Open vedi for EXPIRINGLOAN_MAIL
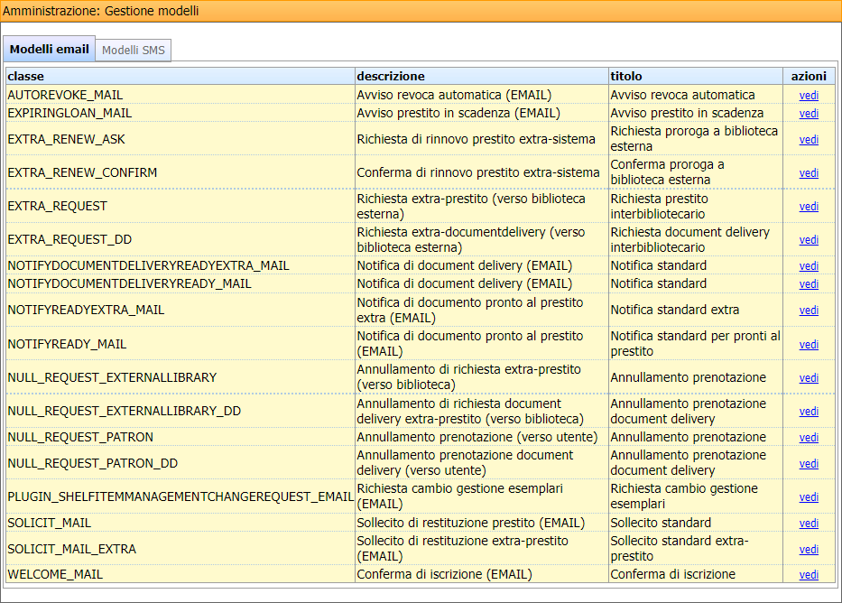 (808, 113)
